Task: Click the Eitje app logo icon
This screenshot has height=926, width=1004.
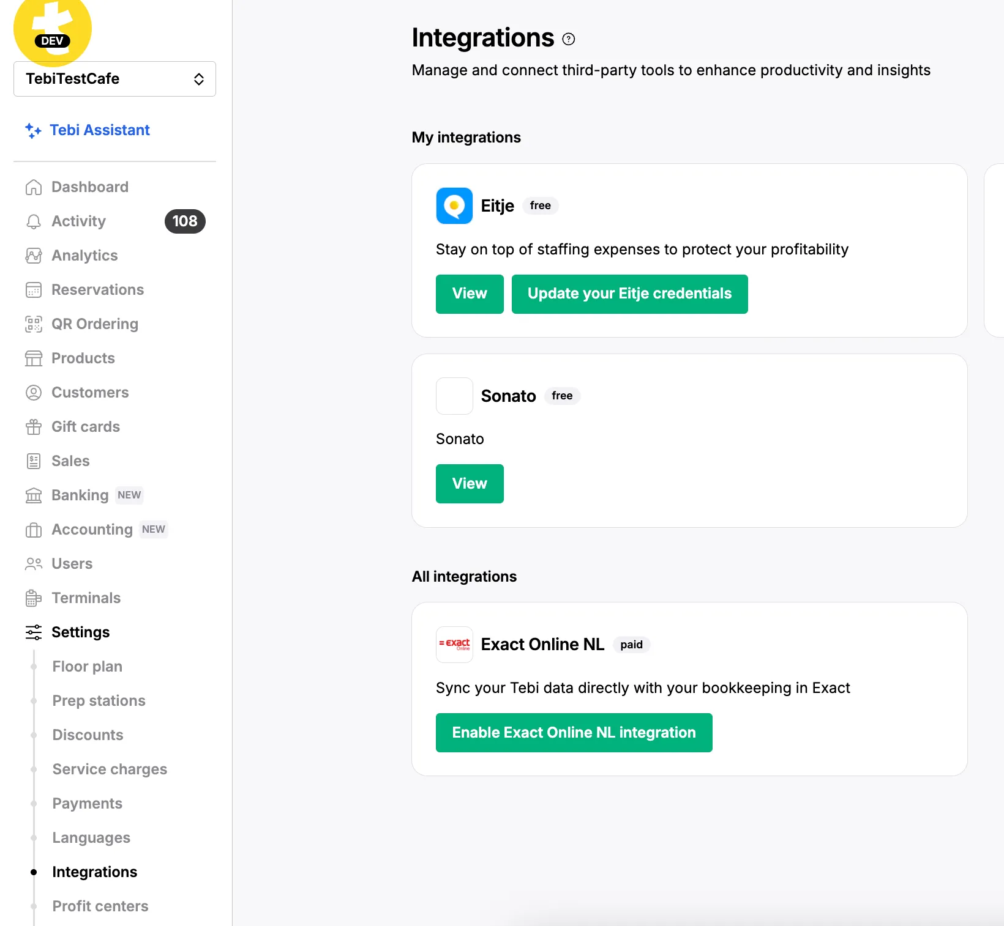Action: tap(454, 206)
